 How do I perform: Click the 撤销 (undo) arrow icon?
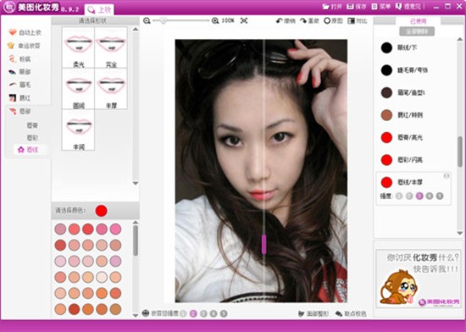pos(279,21)
